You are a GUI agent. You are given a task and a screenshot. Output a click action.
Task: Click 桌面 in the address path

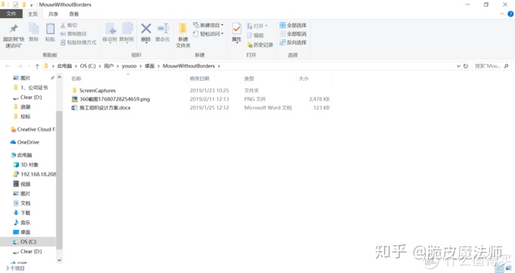[x=150, y=66]
